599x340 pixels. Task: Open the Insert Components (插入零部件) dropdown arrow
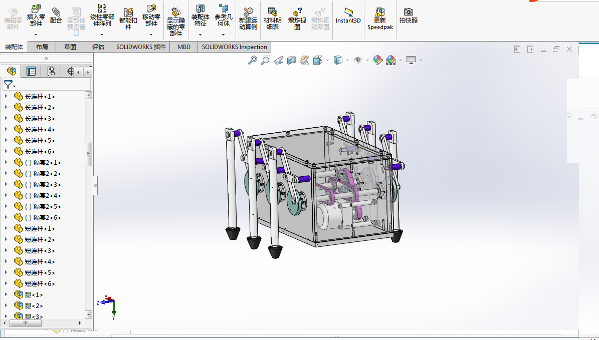[36, 35]
